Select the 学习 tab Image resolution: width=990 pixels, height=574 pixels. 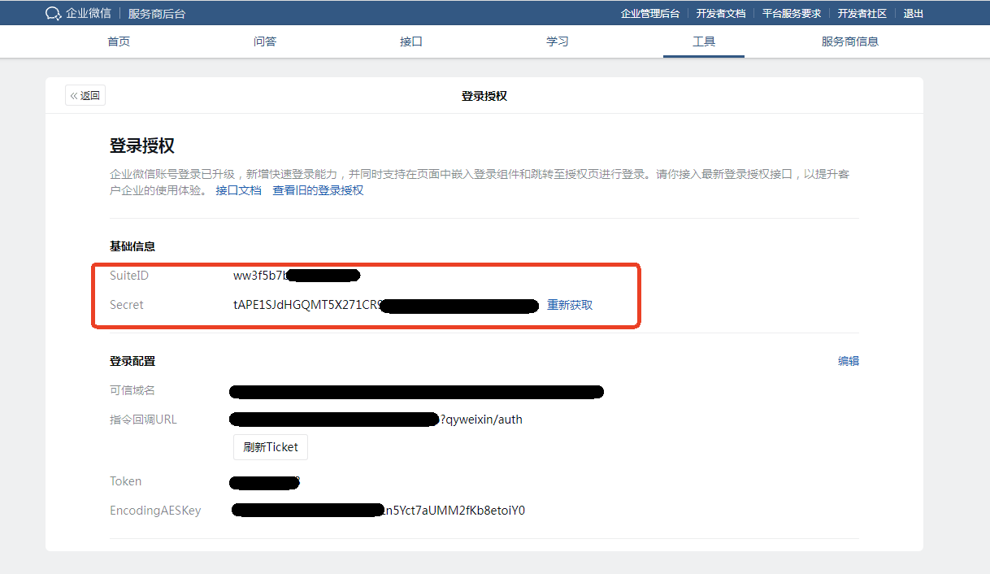point(558,41)
